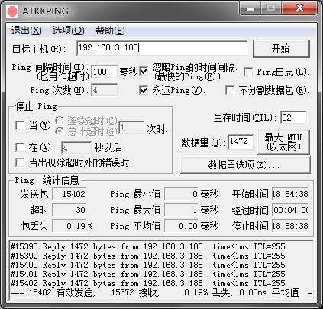The height and width of the screenshot is (309, 323).
Task: Select the 总计超时(G) radio button
Action: tap(59, 131)
